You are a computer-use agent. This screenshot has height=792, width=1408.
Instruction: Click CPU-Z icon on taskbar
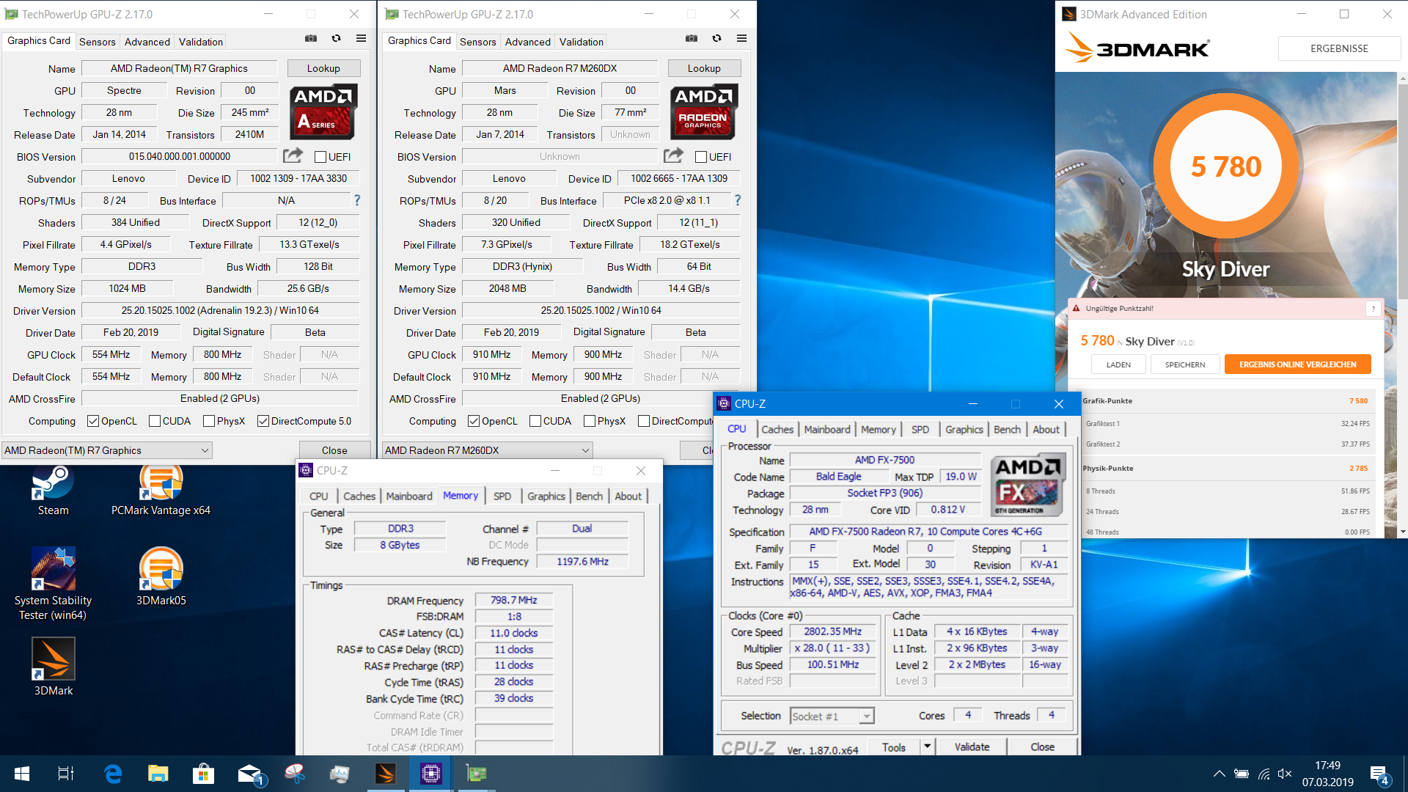point(430,774)
